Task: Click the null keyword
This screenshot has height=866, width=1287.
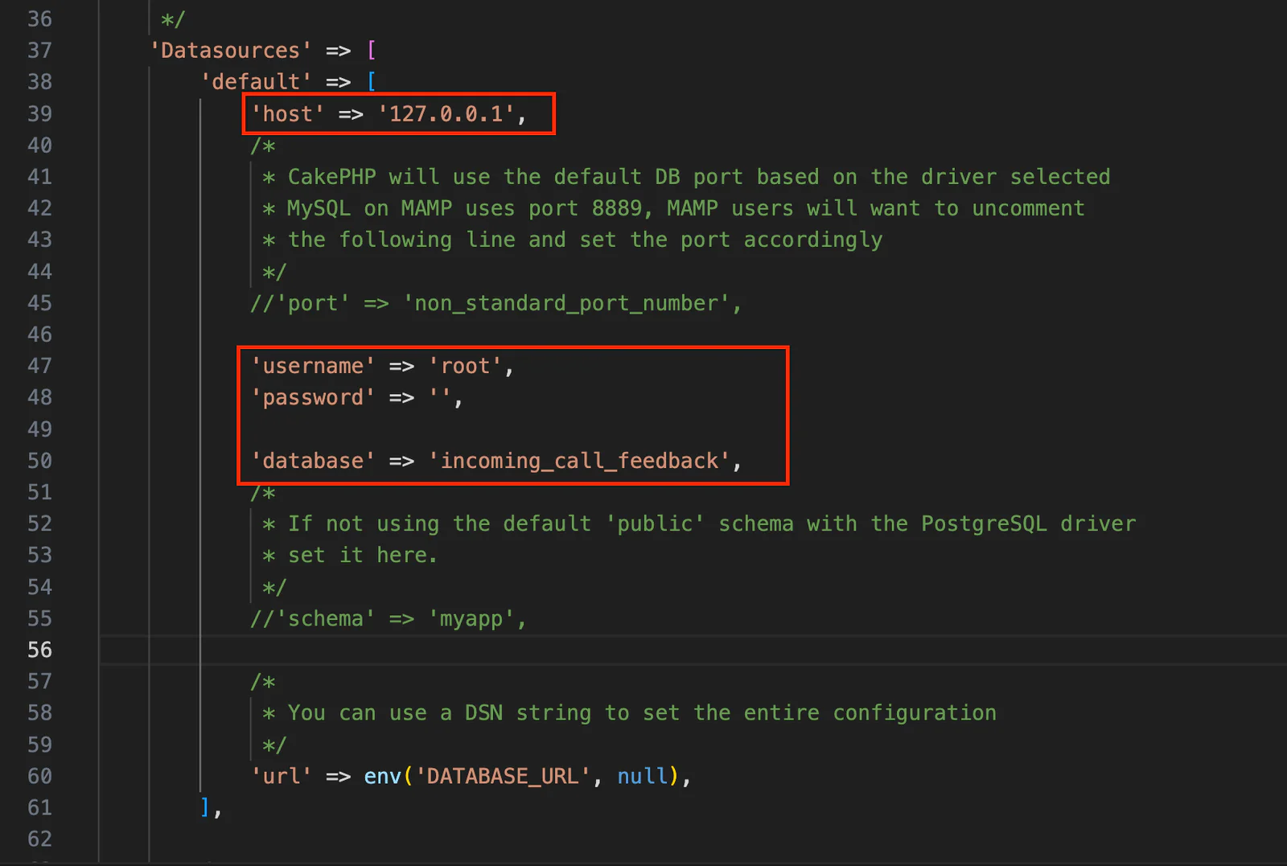Action: point(643,776)
